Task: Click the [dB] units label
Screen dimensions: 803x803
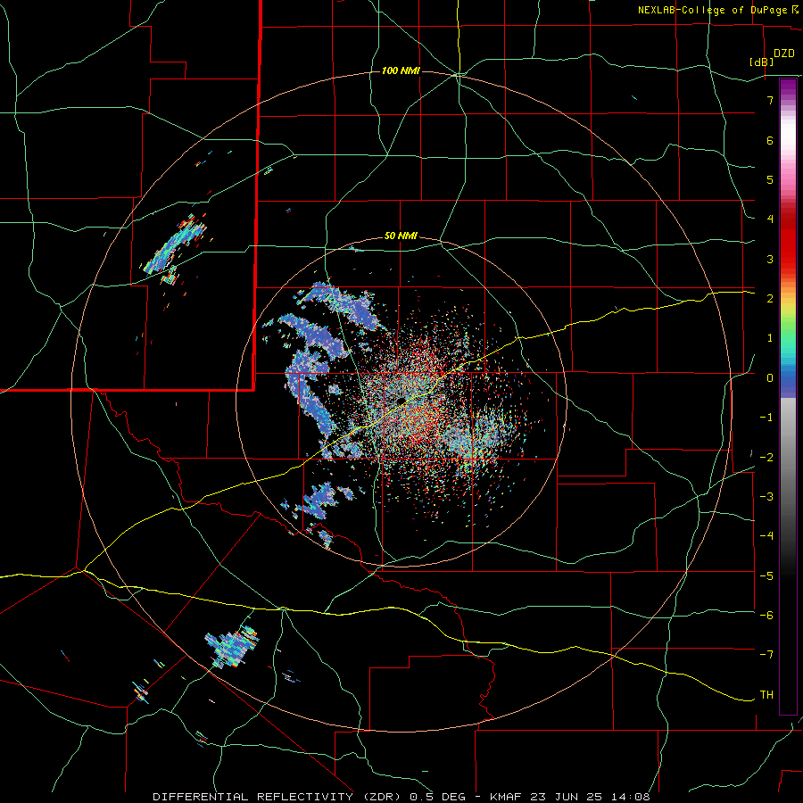Action: click(761, 62)
